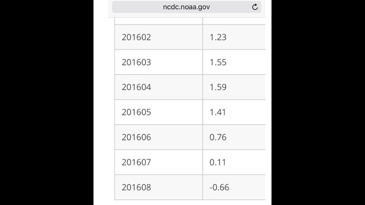Screen dimensions: 365x205
Task: Click the 1.23 value cell
Action: [234, 37]
